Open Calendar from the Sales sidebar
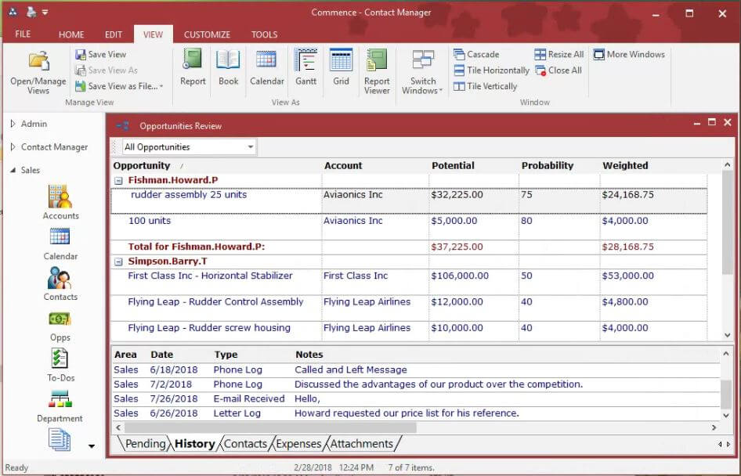 pyautogui.click(x=60, y=244)
